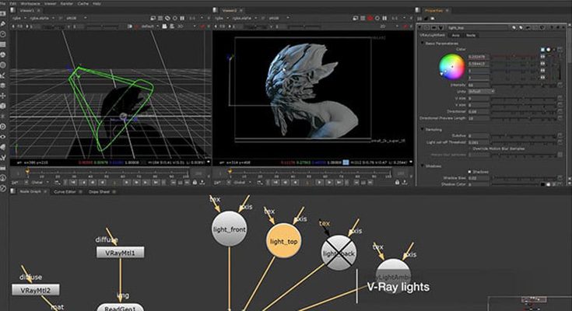Click the Subdivs slider track
This screenshot has height=311, width=572.
tap(523, 135)
